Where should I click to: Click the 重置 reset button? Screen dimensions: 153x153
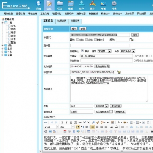[83, 29]
